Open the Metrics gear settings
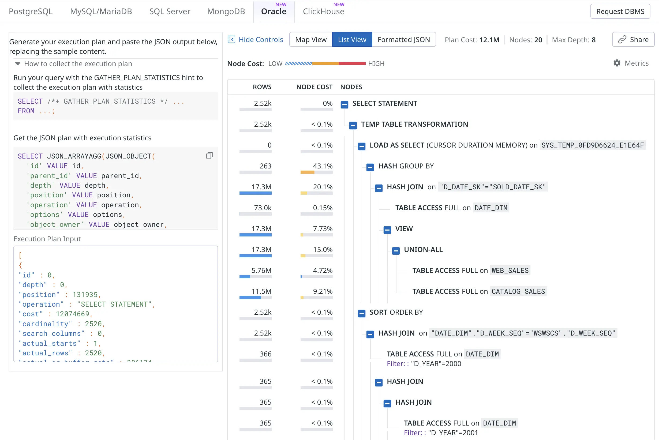Viewport: 659px width, 440px height. point(617,63)
